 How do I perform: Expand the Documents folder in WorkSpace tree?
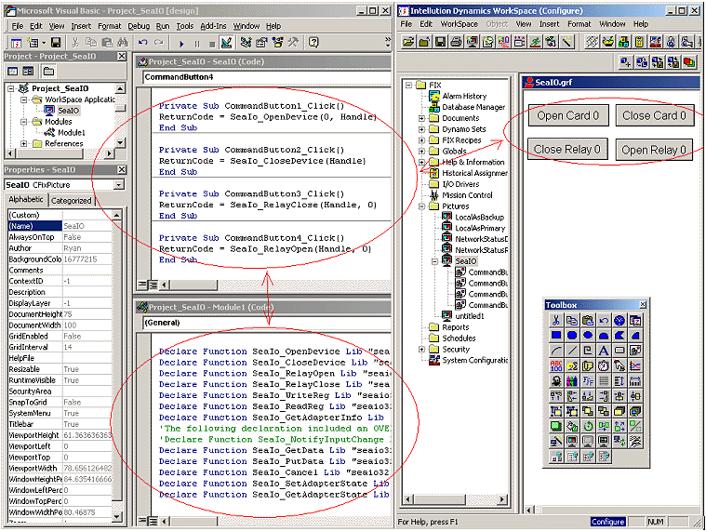(422, 118)
